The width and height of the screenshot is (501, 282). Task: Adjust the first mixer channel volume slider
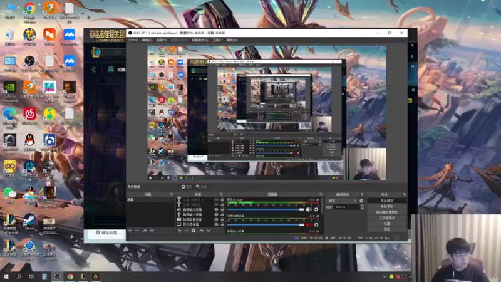[x=266, y=209]
